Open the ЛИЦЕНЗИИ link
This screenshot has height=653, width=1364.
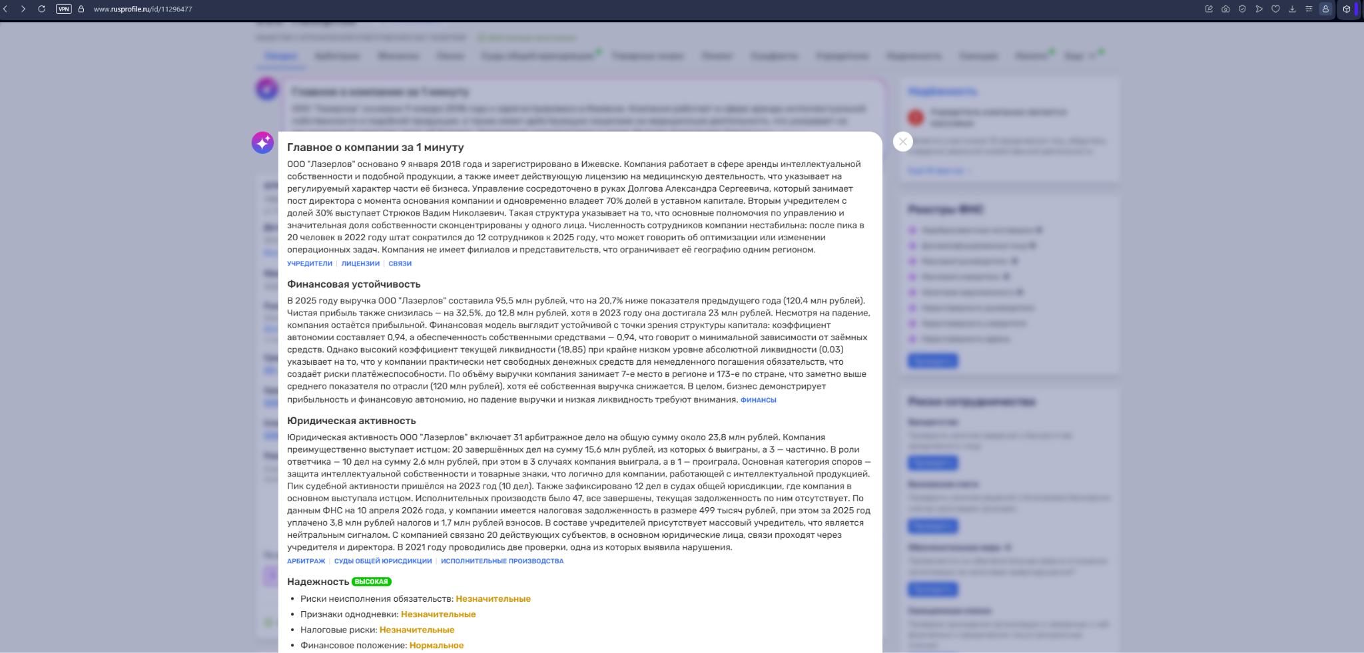click(360, 264)
